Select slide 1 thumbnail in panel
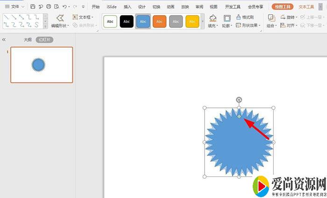 [42, 65]
